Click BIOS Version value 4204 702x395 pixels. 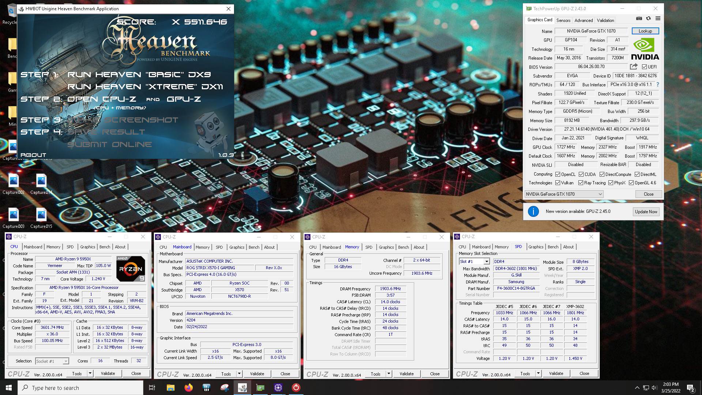click(239, 320)
